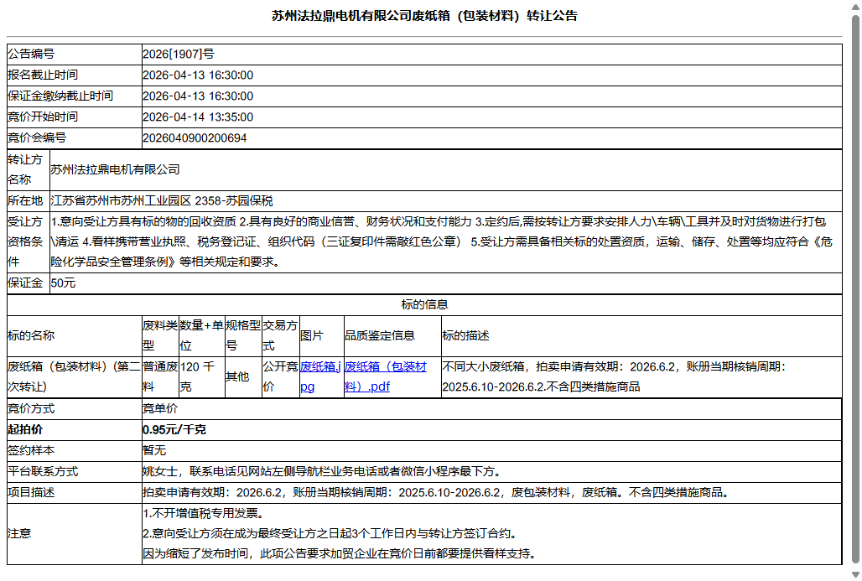Click the scrollbar up arrow
The image size is (862, 581).
(x=855, y=8)
